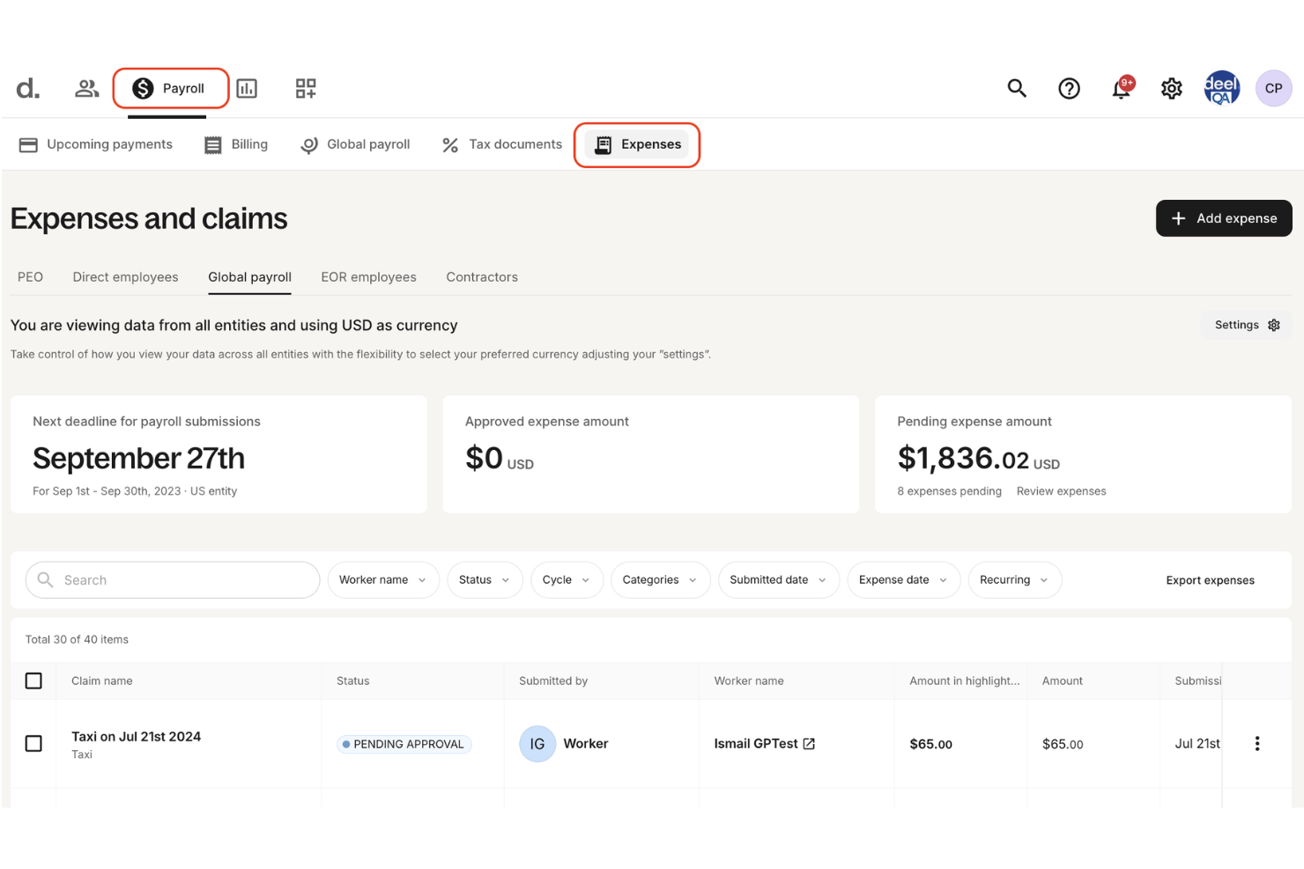Click the Add expense button

coord(1224,217)
